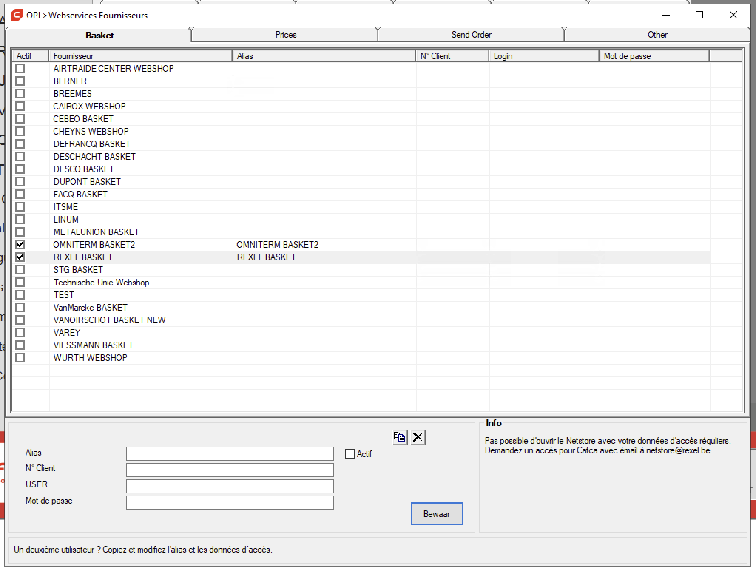Tick the BERNER supplier checkbox

pos(20,81)
